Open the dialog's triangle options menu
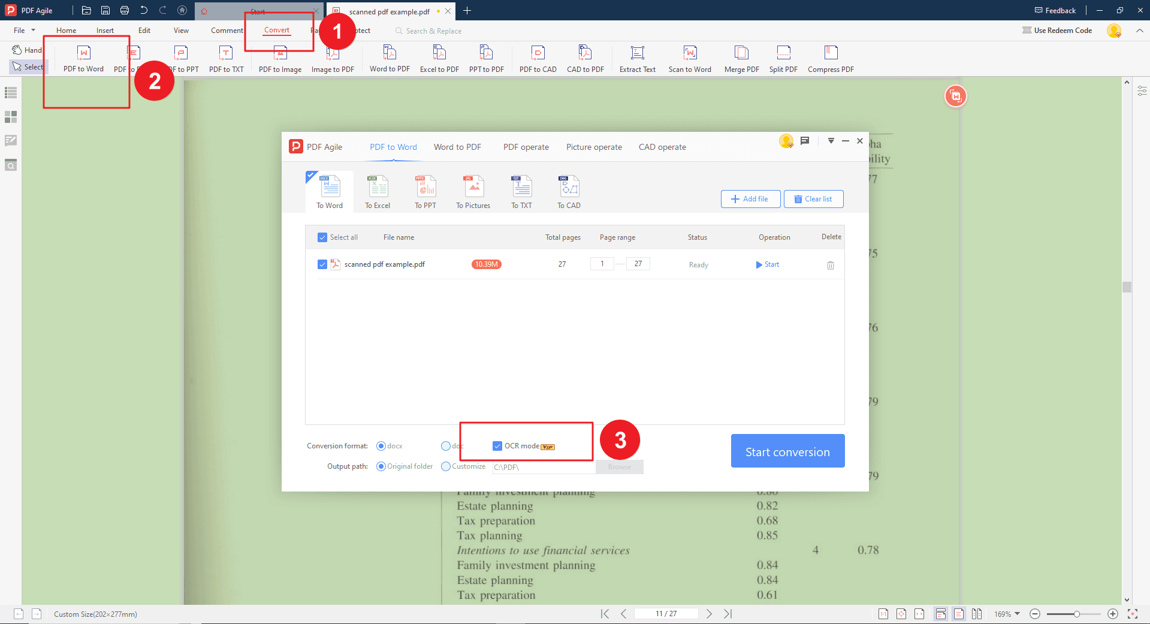This screenshot has width=1150, height=624. [x=831, y=141]
